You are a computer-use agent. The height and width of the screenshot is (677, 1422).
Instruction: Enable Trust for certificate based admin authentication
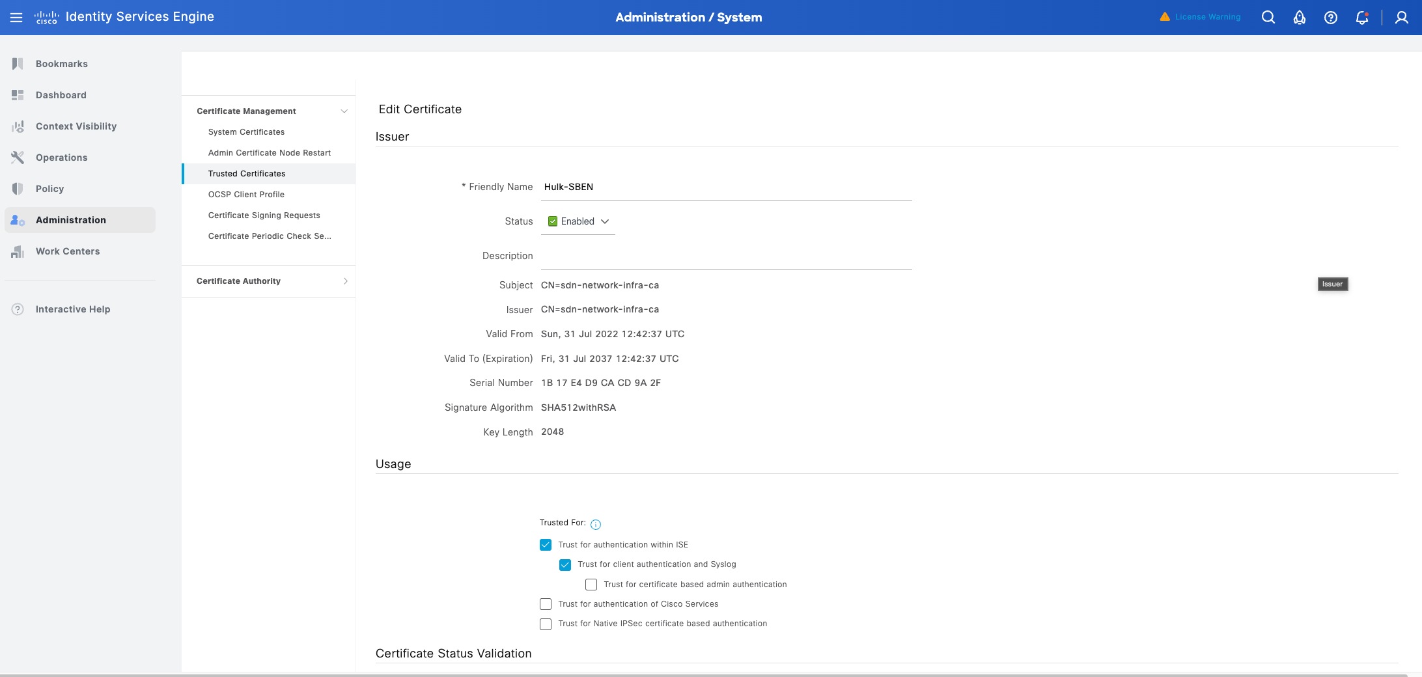pyautogui.click(x=591, y=584)
